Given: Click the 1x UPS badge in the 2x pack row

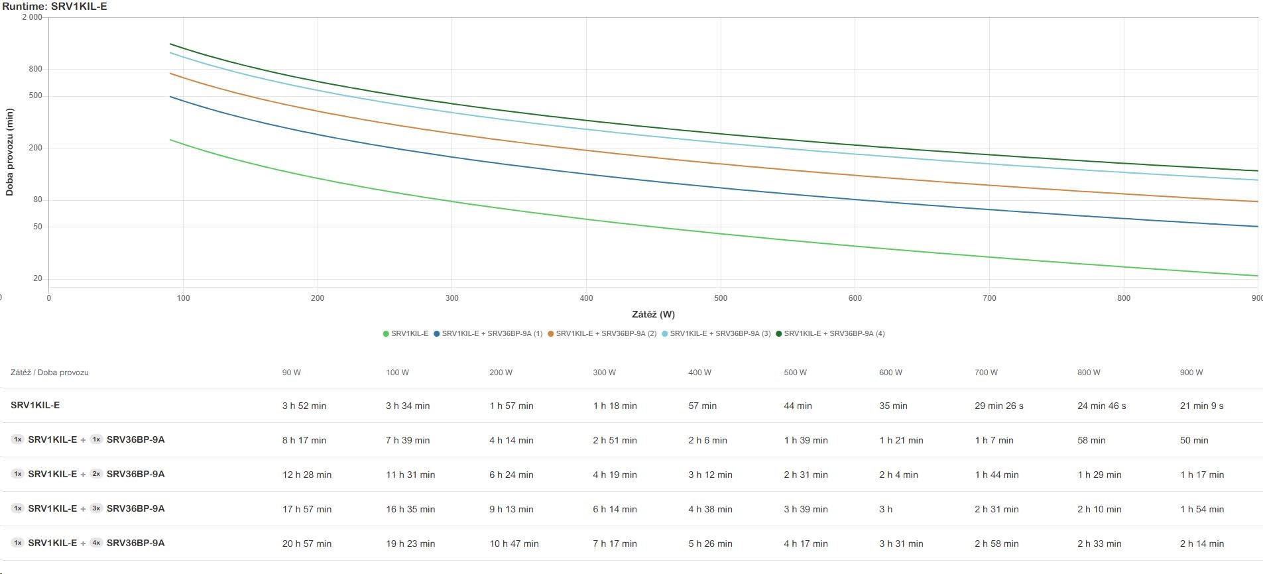Looking at the screenshot, I should [18, 474].
